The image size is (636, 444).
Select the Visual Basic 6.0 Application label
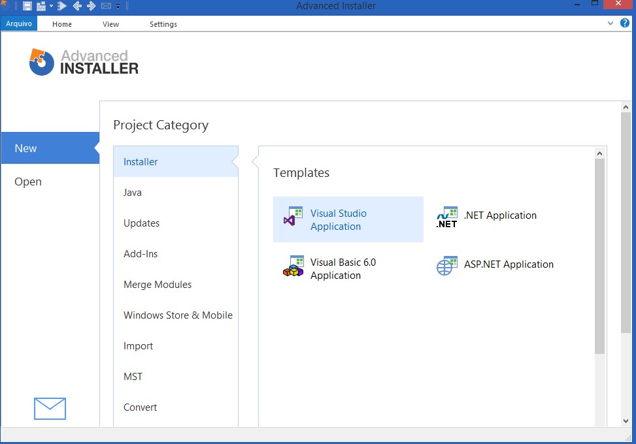point(343,268)
